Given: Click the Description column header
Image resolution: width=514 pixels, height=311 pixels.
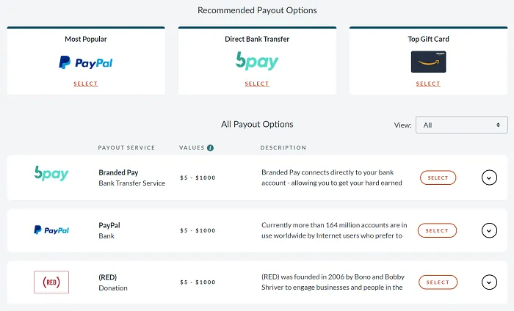Looking at the screenshot, I should point(283,148).
